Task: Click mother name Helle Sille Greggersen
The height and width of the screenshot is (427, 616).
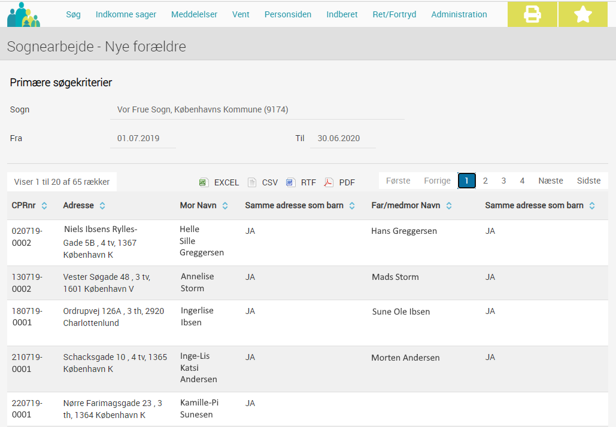Action: (x=202, y=240)
